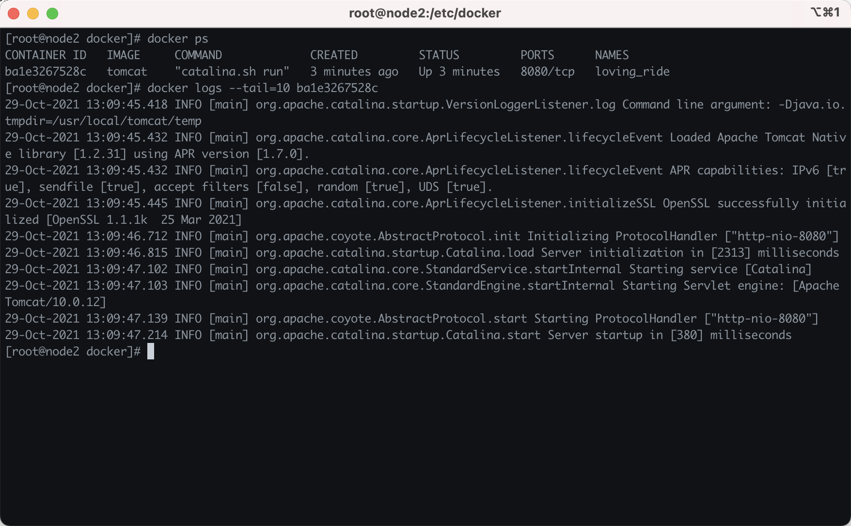Click the "Up 3 minutes" status text
Screen dimensions: 851x526
tap(459, 72)
